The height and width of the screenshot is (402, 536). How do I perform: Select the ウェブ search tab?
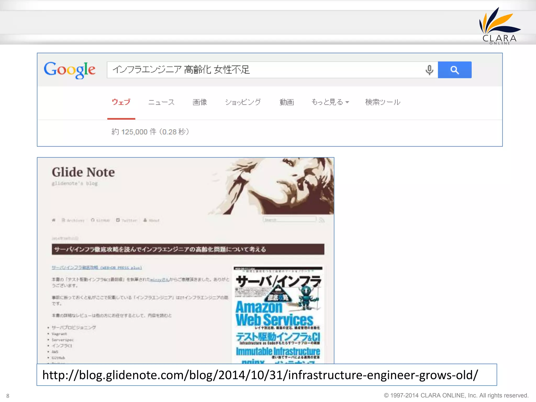[x=121, y=102]
